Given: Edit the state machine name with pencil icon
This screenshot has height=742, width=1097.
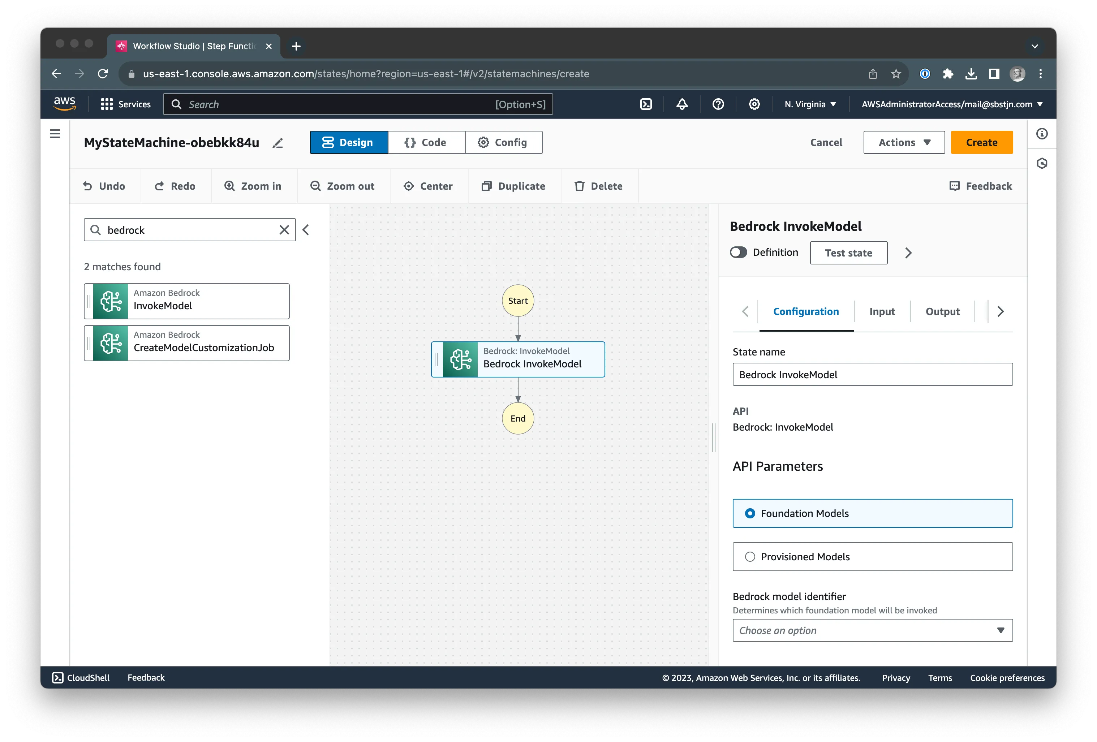Looking at the screenshot, I should [278, 143].
